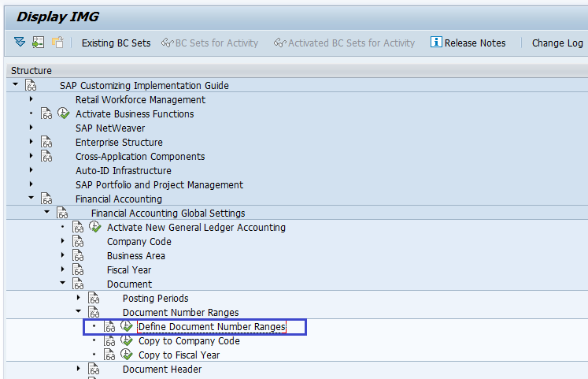Open documentation icon for Document Header
Viewport: 588px width, 379px height.
click(x=94, y=369)
